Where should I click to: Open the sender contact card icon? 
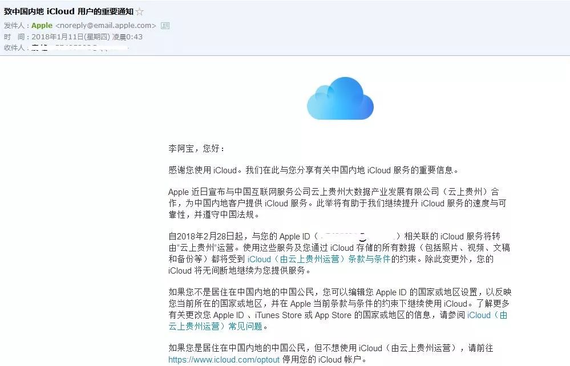pyautogui.click(x=165, y=26)
